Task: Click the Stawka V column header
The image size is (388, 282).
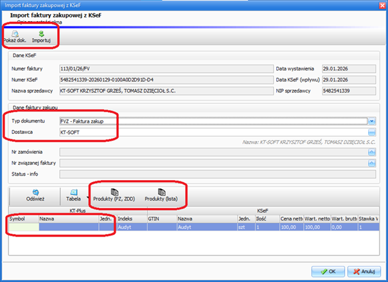Action: point(369,219)
